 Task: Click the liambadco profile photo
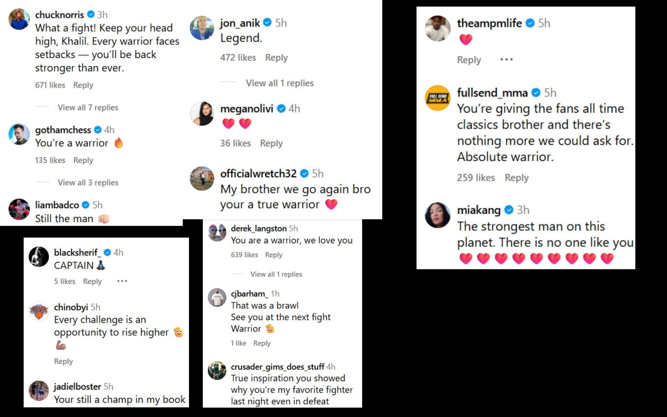(x=19, y=209)
